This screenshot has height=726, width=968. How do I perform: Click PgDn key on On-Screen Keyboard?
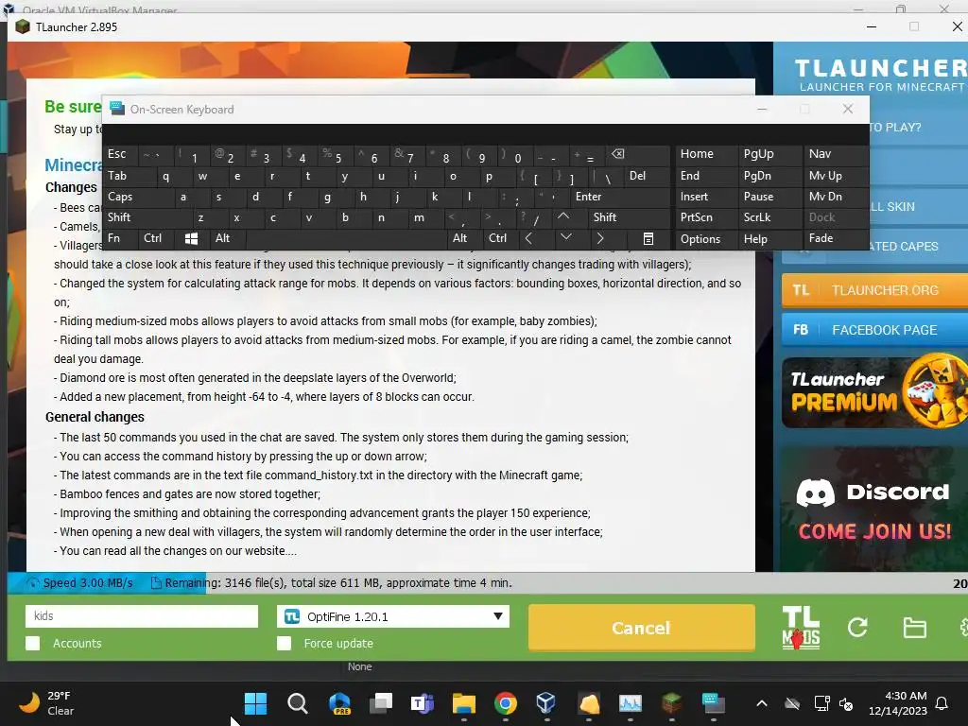pyautogui.click(x=769, y=176)
